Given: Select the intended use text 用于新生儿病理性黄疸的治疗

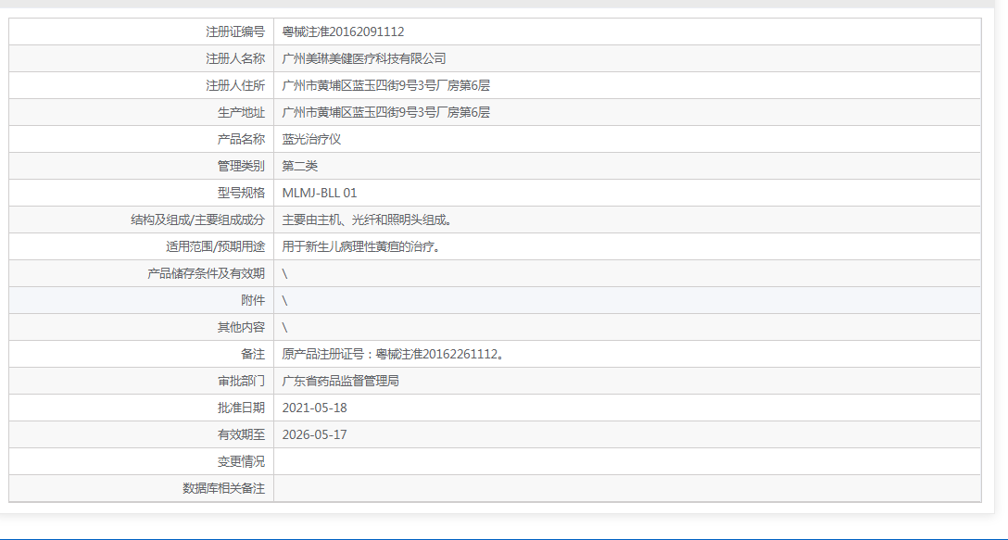Looking at the screenshot, I should [351, 246].
